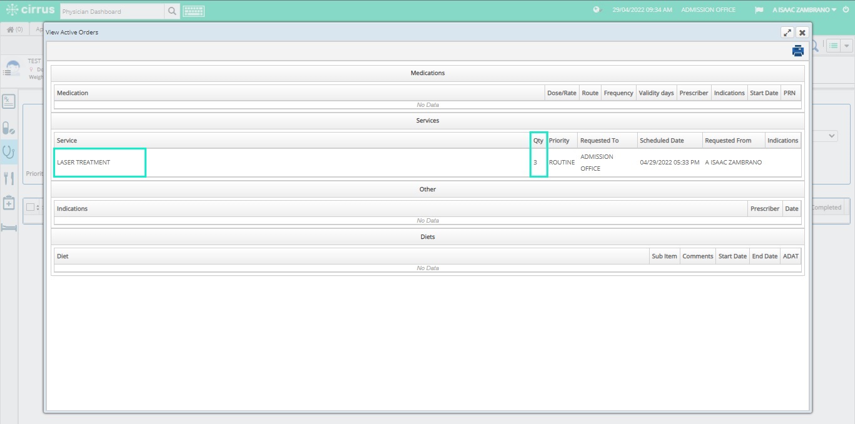The image size is (855, 424).
Task: Click the Comments column header
Action: pos(698,256)
